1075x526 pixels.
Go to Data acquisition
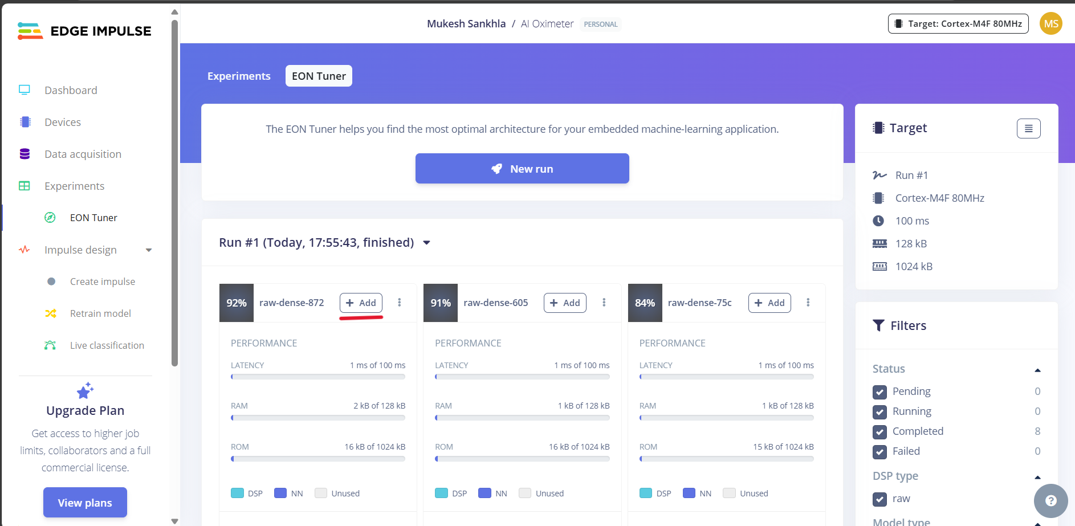[x=83, y=154]
